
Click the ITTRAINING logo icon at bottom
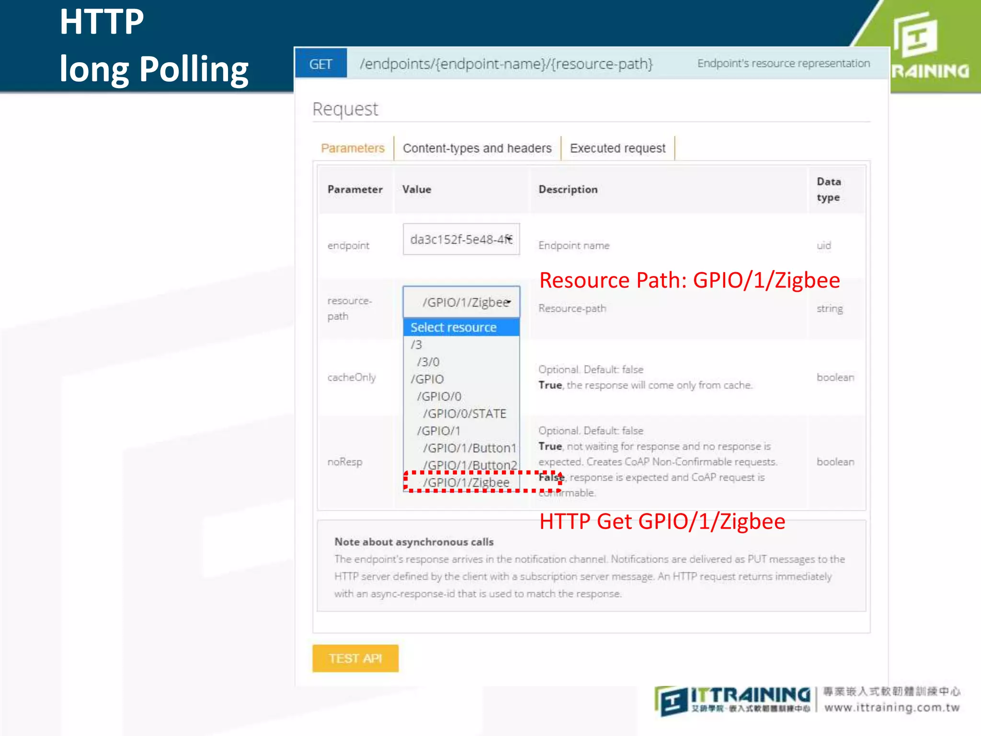click(x=671, y=701)
